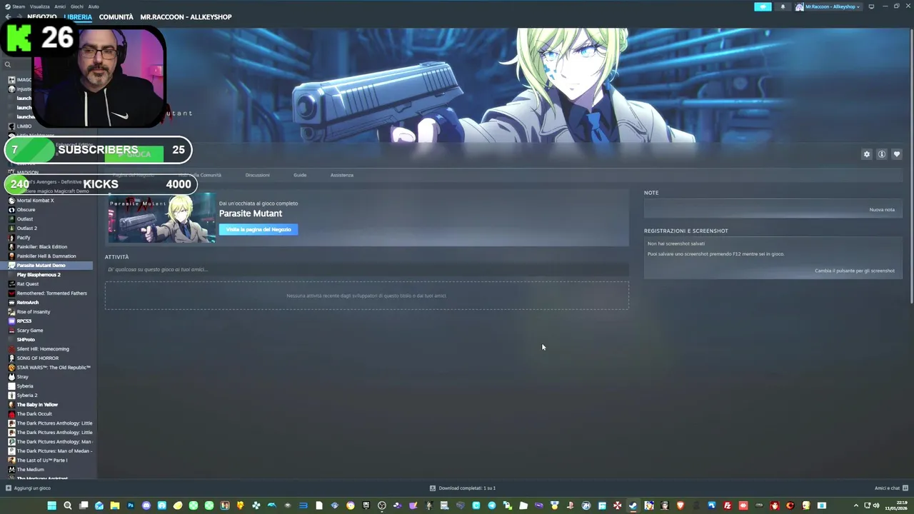The height and width of the screenshot is (514, 914).
Task: Open Windows Start button on taskbar
Action: point(51,505)
